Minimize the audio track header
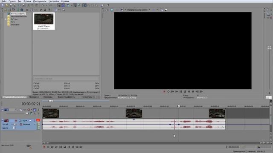The height and width of the screenshot is (153, 273). (3, 121)
